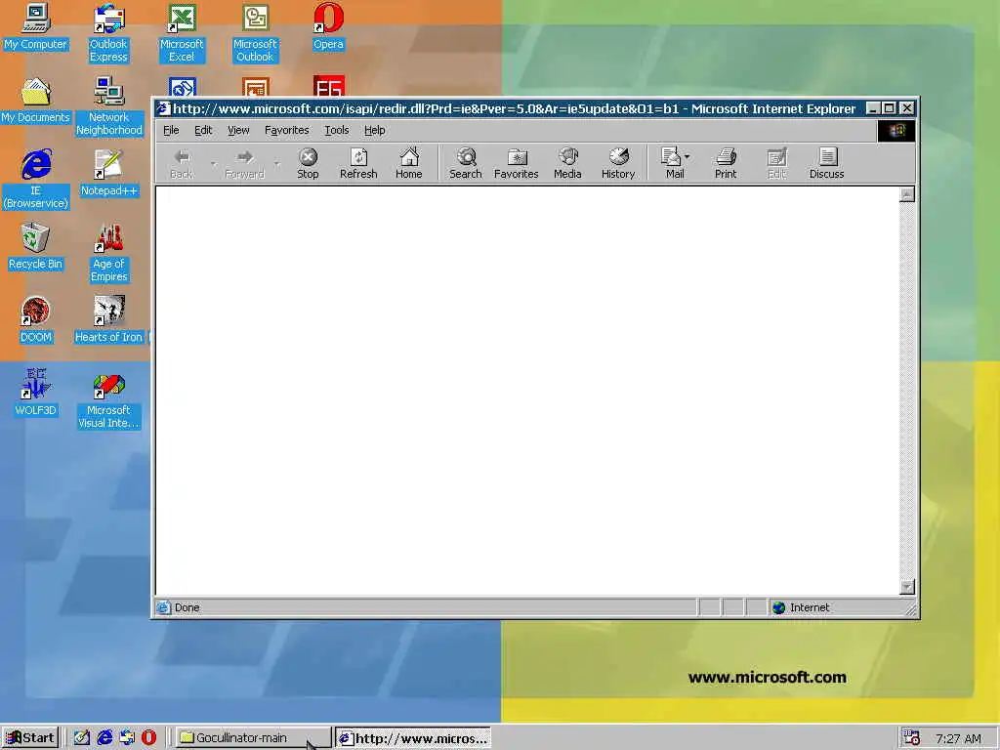The height and width of the screenshot is (750, 1000).
Task: Click the Refresh toolbar icon
Action: [x=358, y=163]
